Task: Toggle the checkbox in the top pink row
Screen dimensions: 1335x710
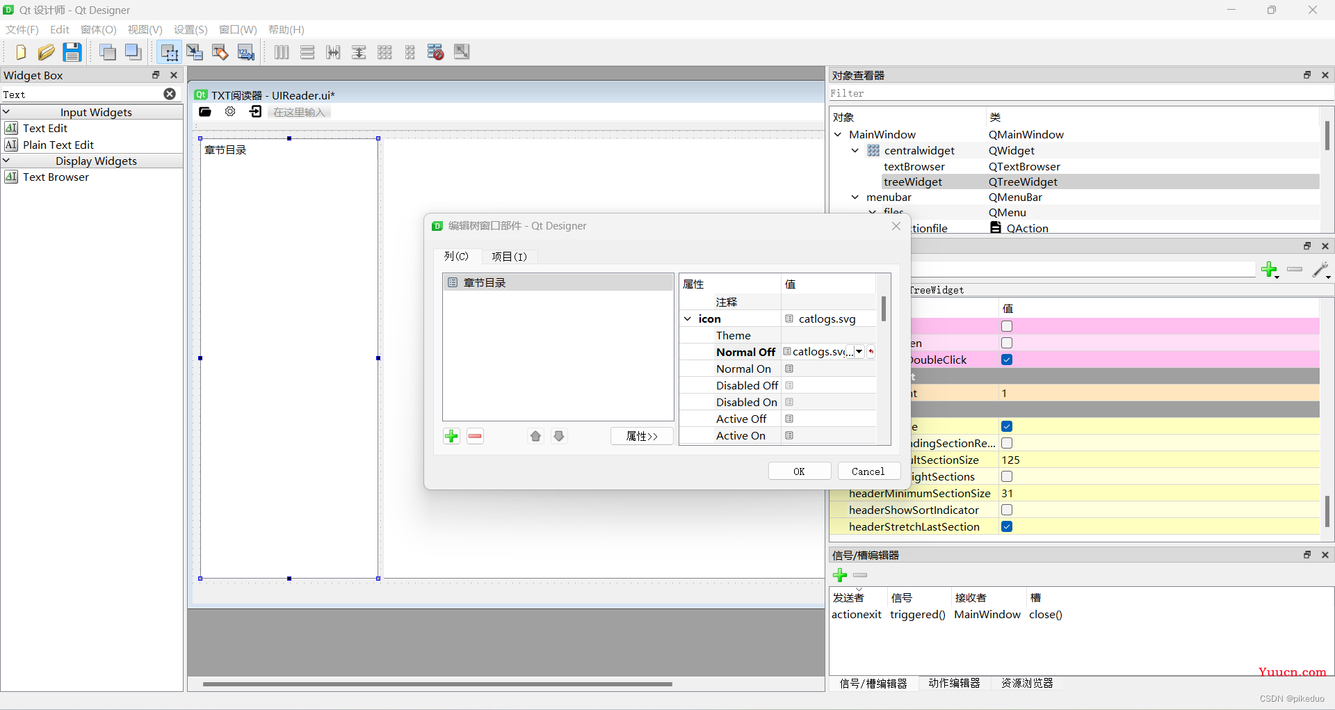Action: pyautogui.click(x=1007, y=326)
